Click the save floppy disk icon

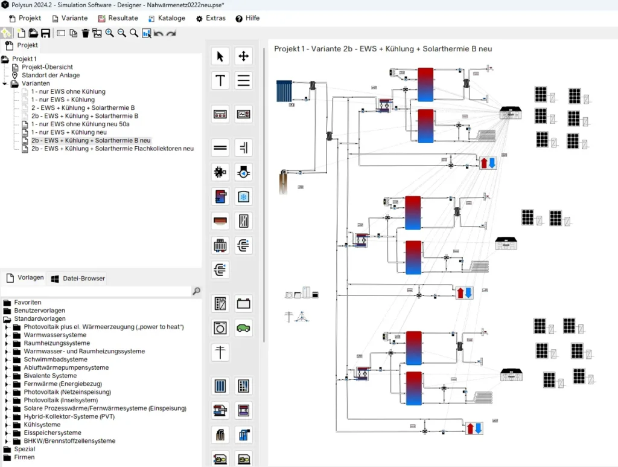pos(45,33)
